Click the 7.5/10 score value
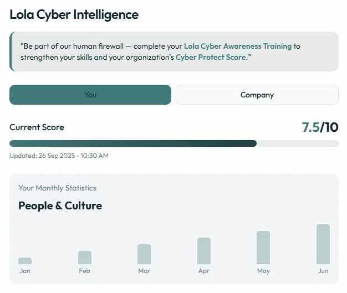347x293 pixels. [x=319, y=127]
